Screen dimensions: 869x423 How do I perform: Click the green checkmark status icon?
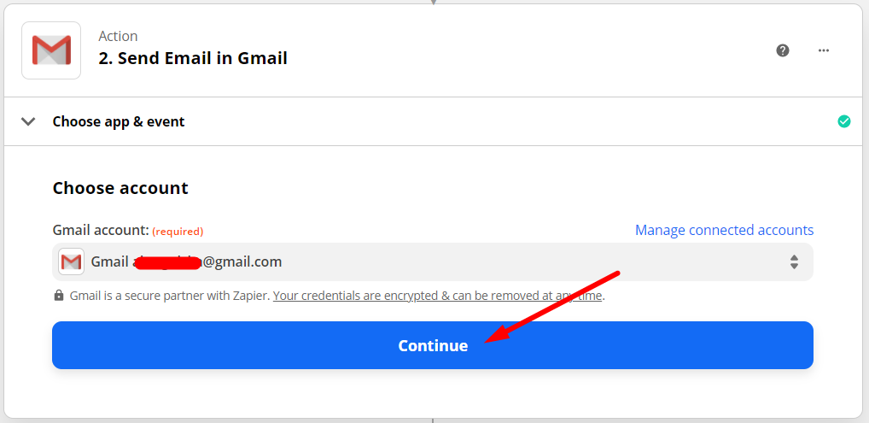[x=844, y=121]
